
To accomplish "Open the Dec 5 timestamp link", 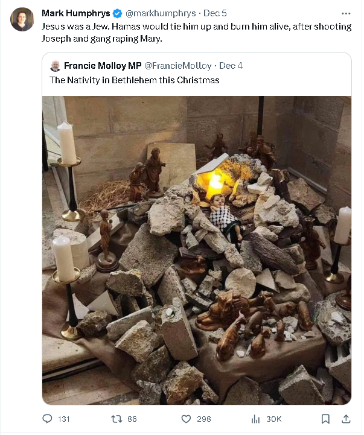I will point(215,13).
